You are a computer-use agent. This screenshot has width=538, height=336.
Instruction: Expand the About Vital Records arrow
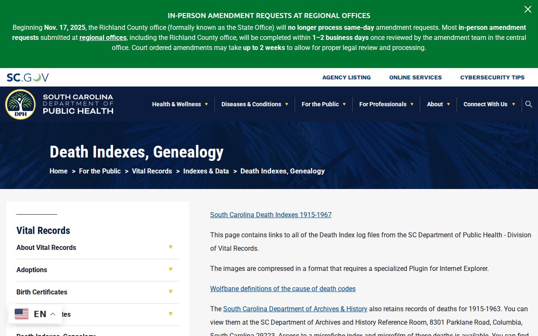(x=171, y=247)
